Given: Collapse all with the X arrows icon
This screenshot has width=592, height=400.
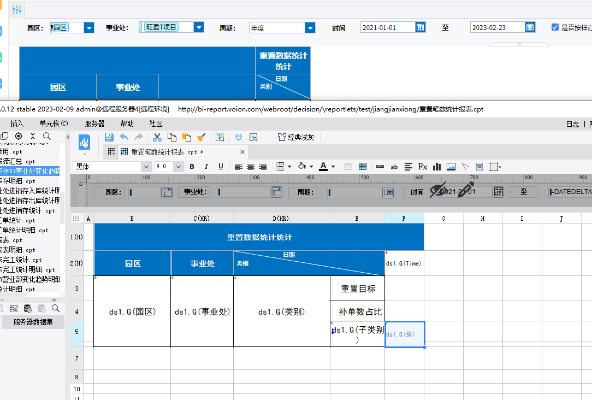Looking at the screenshot, I should pyautogui.click(x=33, y=136).
